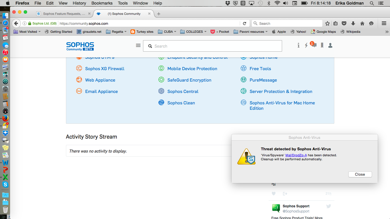The height and width of the screenshot is (219, 390).
Task: Open the Firefox hamburger menu
Action: tap(384, 23)
